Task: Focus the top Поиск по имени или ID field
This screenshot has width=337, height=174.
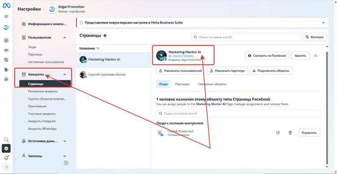Action: 246,37
